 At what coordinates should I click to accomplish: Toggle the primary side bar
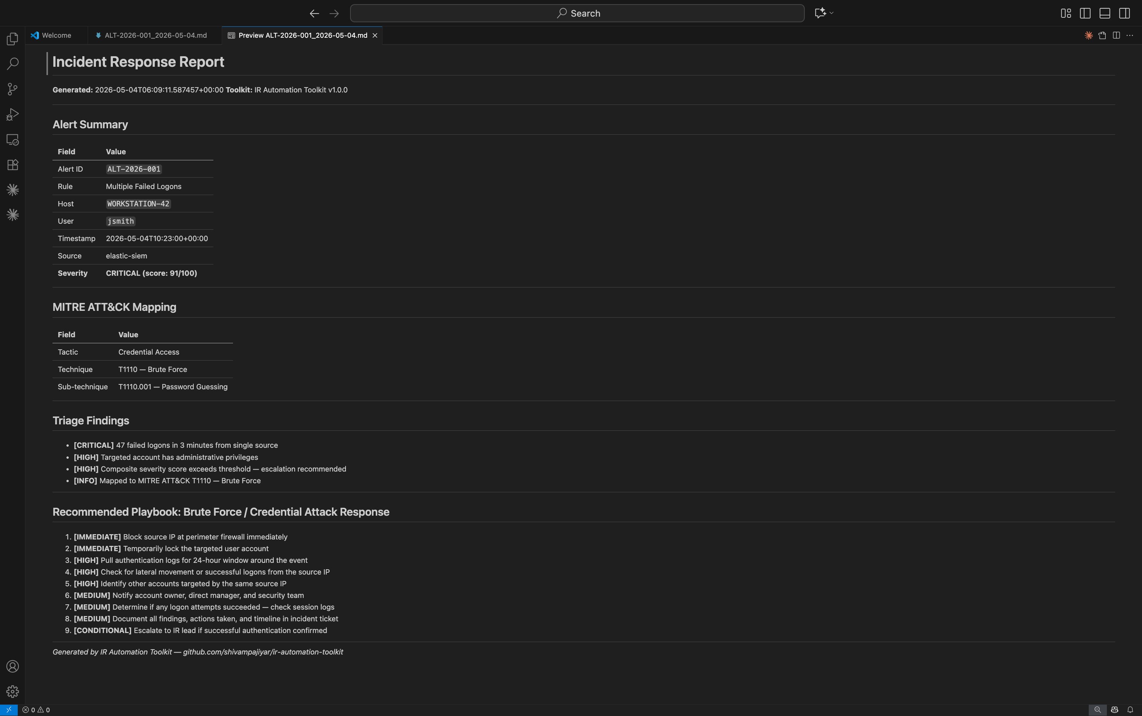(x=1085, y=13)
